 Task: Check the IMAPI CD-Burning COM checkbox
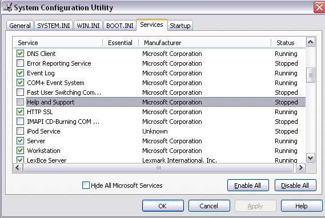(20, 122)
